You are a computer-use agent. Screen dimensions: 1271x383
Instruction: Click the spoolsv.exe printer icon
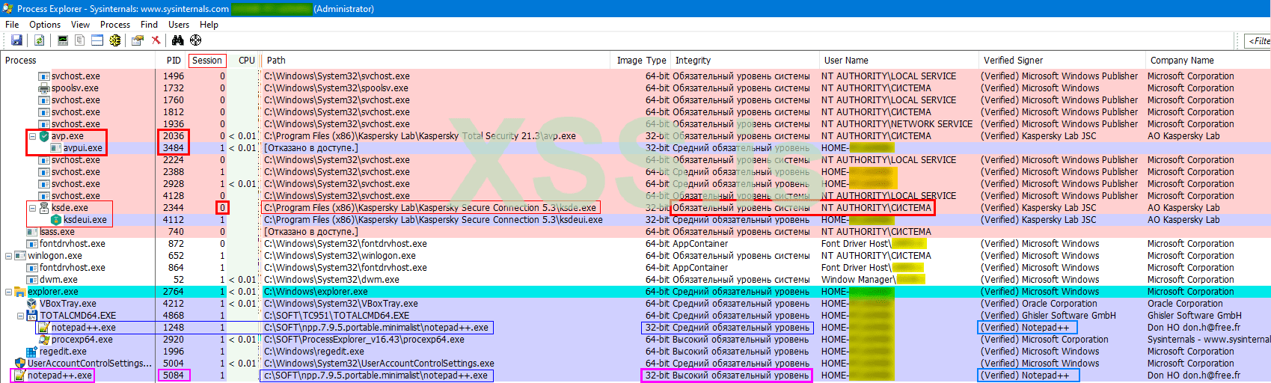point(44,88)
